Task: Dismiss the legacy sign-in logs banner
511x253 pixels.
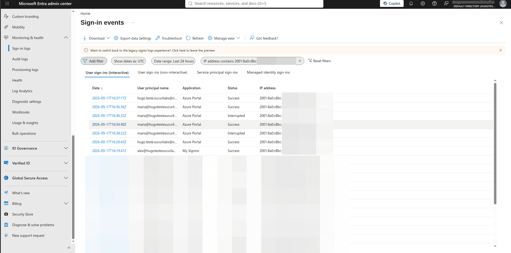Action: point(501,50)
